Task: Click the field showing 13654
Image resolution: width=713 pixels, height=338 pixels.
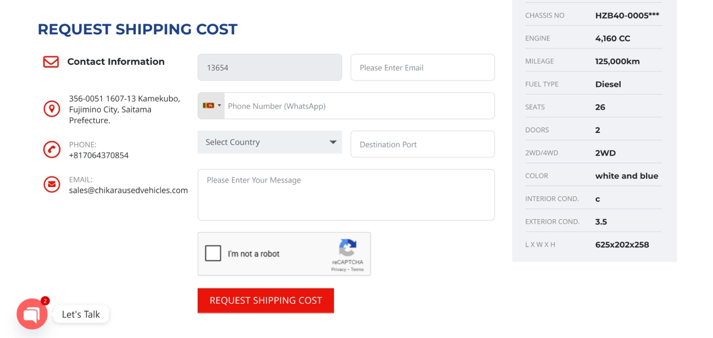Action: click(270, 68)
